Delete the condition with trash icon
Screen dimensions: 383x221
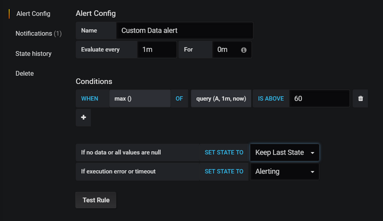(360, 99)
